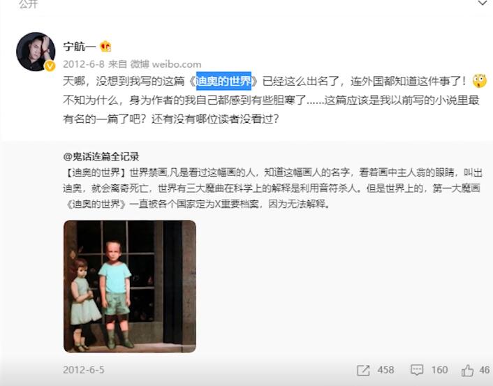Click the 2012-6-5 original post date
493x386 pixels.
click(x=84, y=370)
